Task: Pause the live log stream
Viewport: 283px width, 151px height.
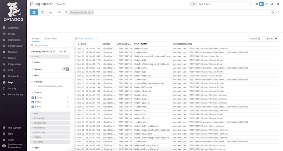Action: (x=261, y=4)
